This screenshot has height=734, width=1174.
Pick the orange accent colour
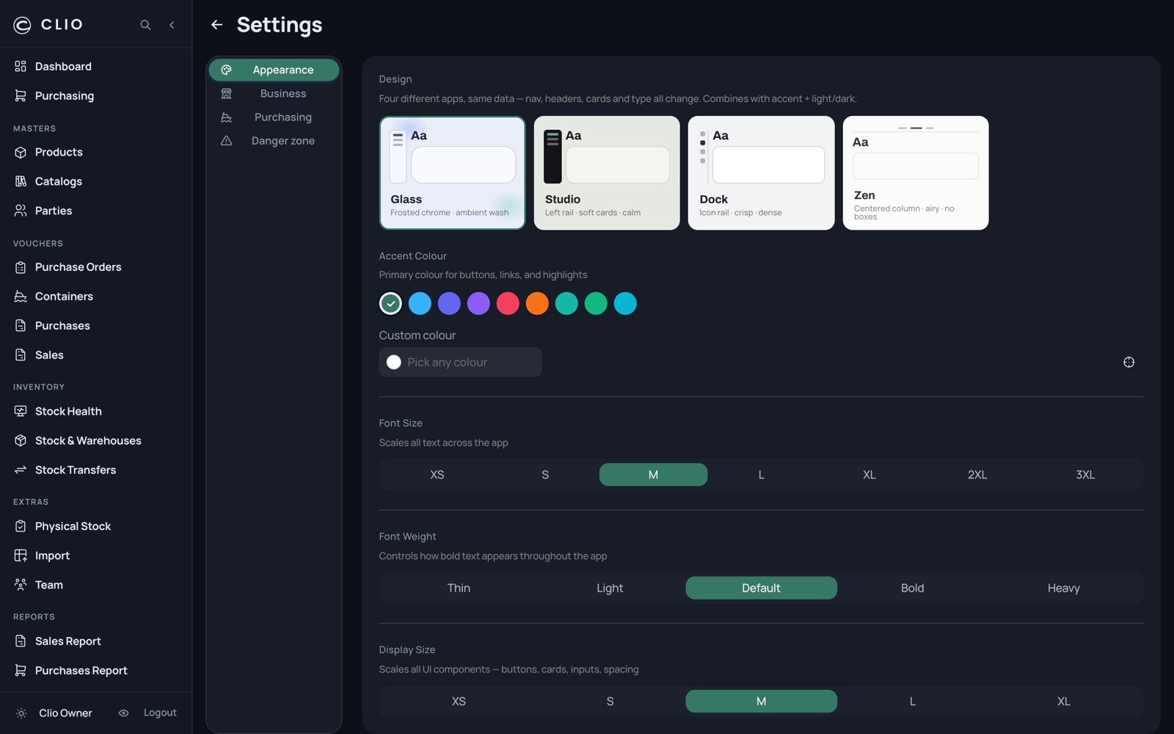coord(537,303)
